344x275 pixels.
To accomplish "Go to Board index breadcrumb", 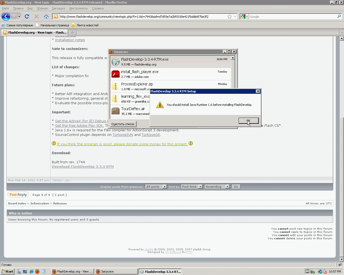I will coord(17,204).
